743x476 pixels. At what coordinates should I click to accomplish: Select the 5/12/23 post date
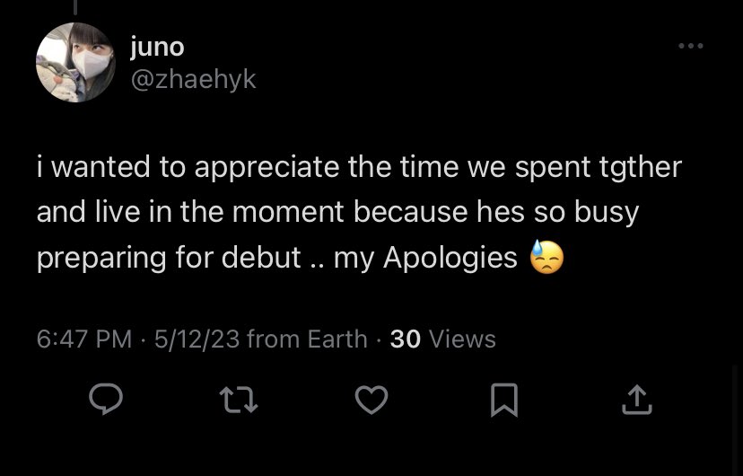tap(197, 339)
